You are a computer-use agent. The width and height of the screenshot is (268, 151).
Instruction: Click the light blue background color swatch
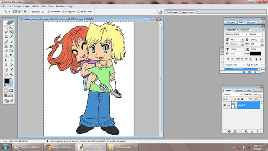point(10,84)
